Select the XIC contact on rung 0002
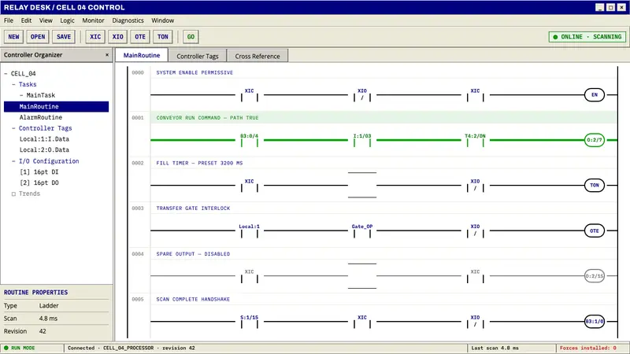630x354 pixels. [x=249, y=186]
